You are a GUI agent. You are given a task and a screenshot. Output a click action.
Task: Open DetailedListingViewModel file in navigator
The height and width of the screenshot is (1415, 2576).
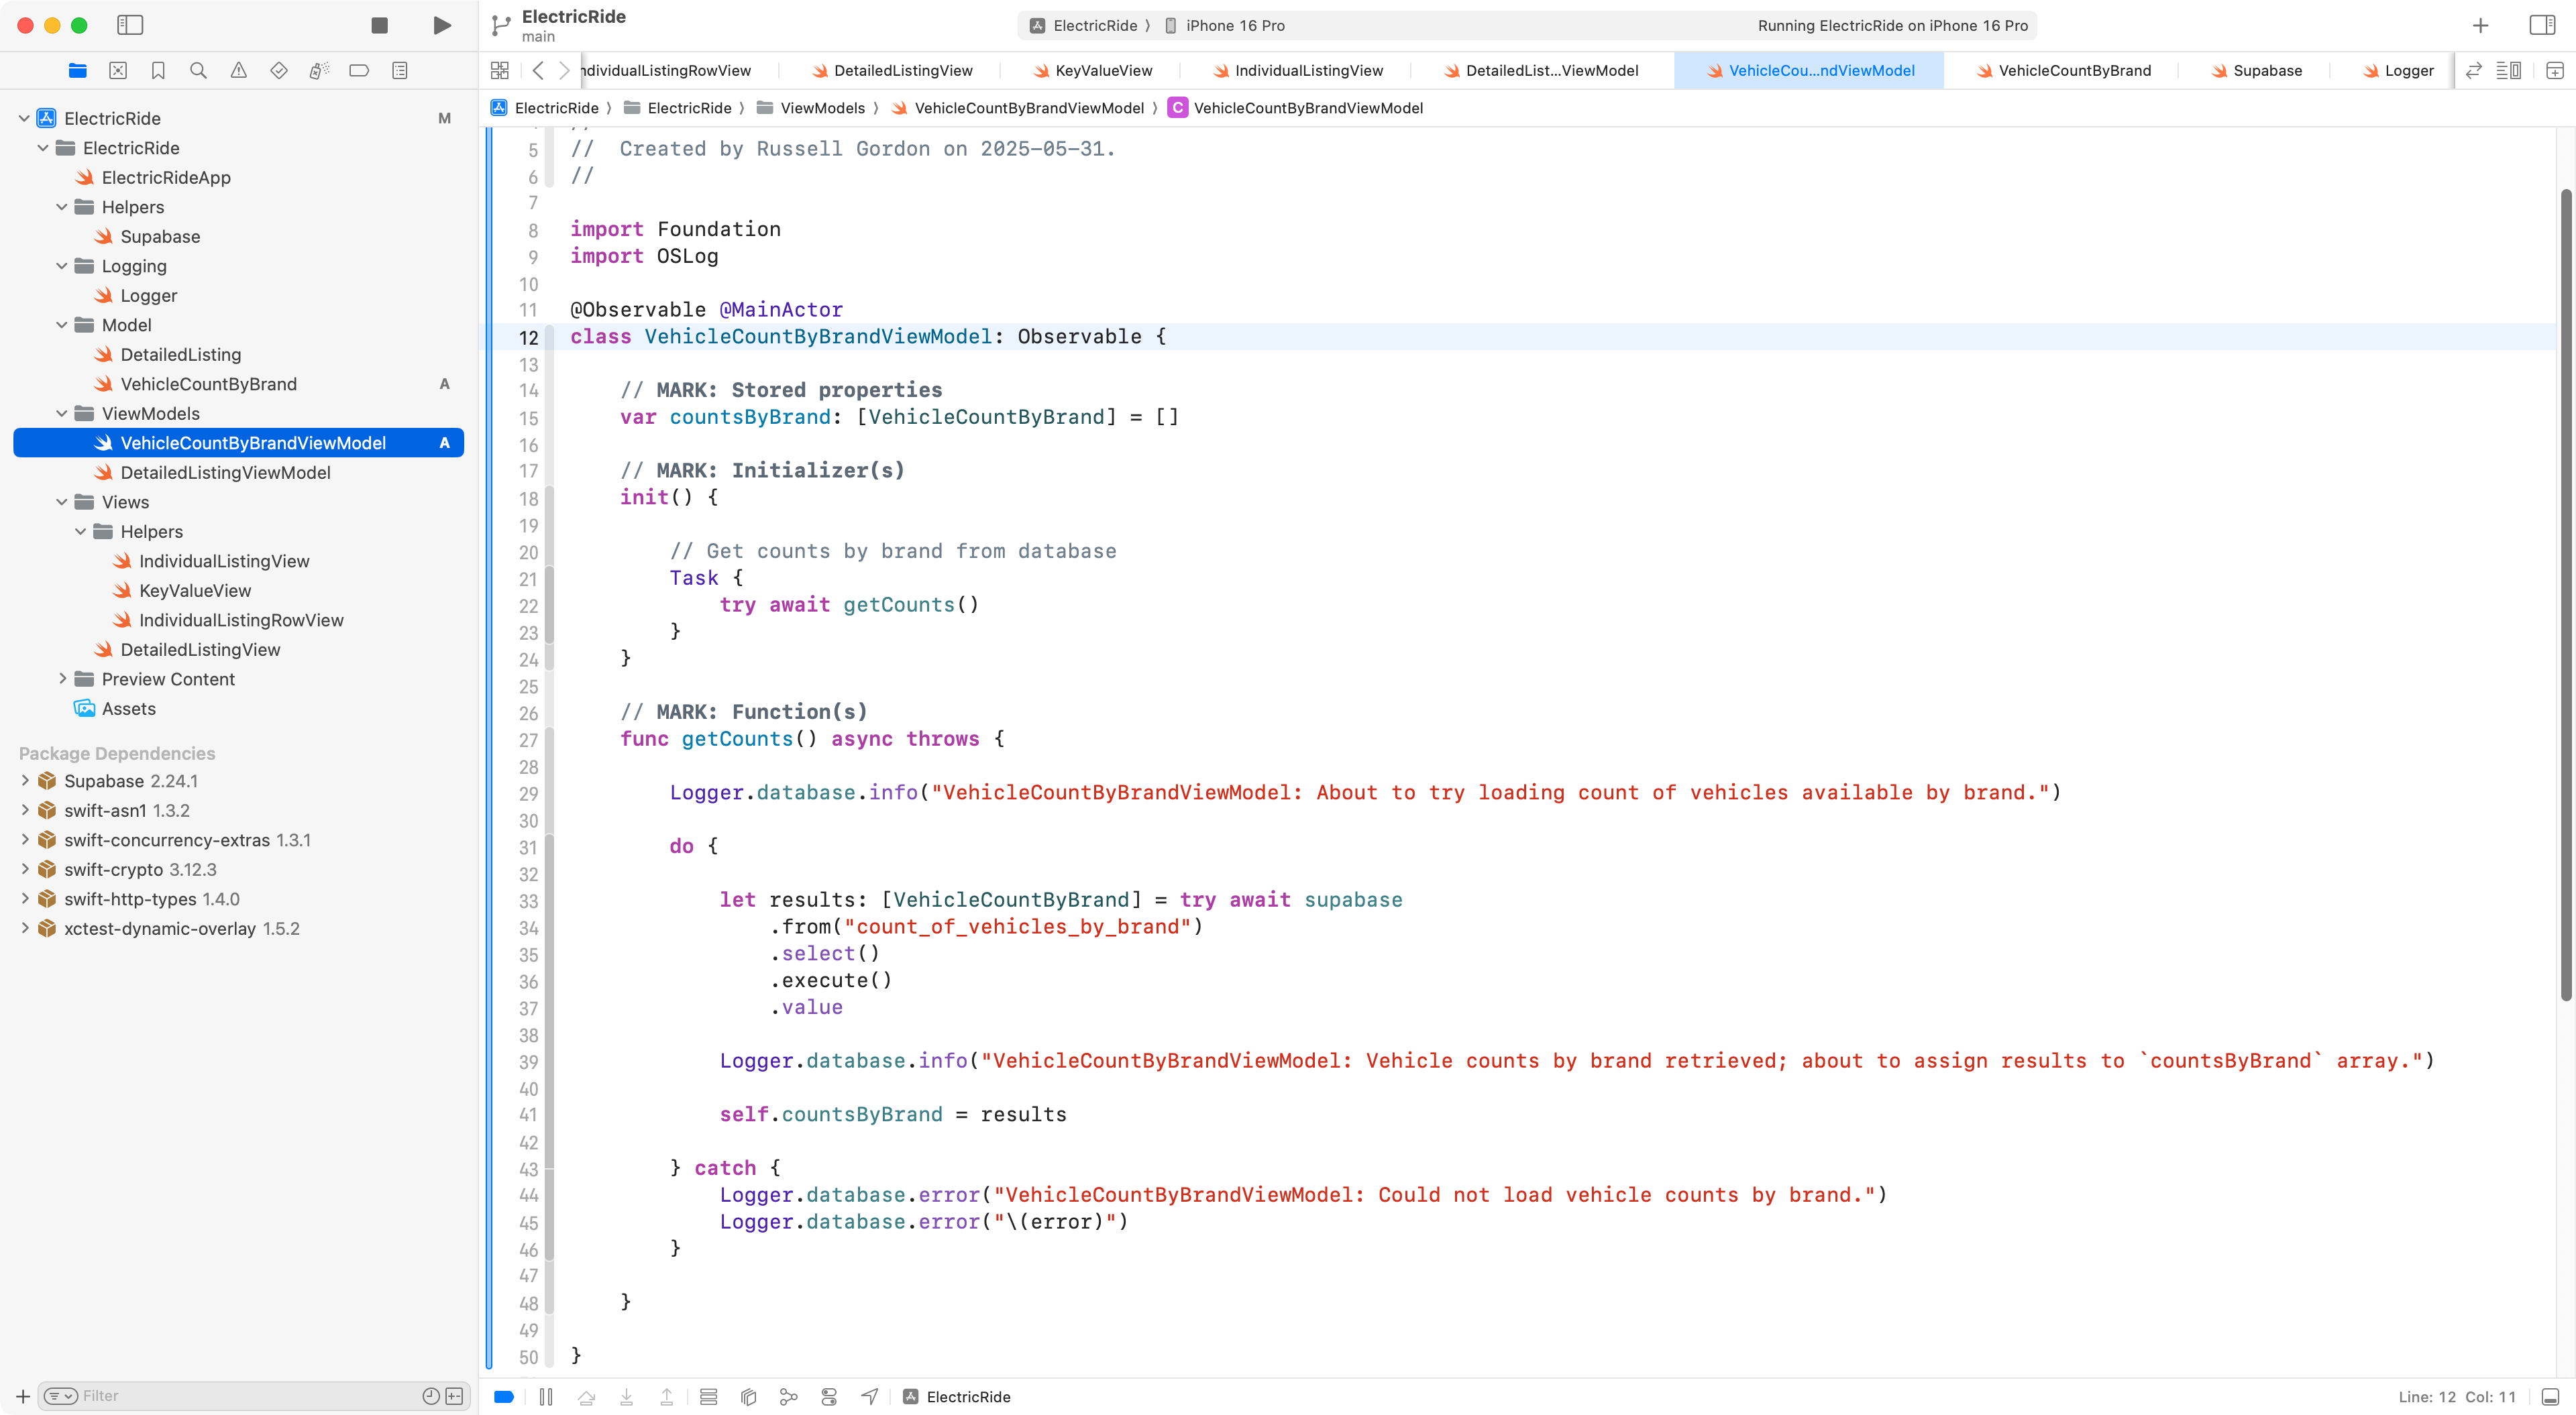tap(225, 473)
